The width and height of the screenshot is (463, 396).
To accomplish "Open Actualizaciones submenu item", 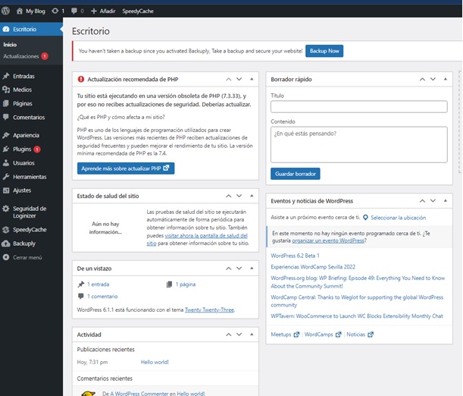I will [x=20, y=56].
